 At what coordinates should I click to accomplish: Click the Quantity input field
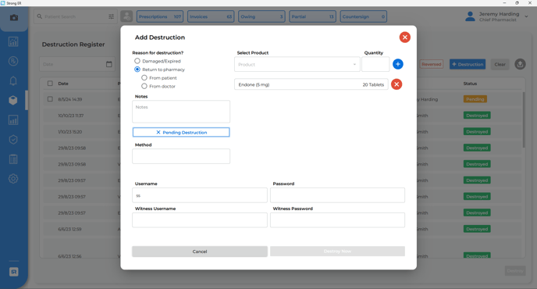point(375,65)
